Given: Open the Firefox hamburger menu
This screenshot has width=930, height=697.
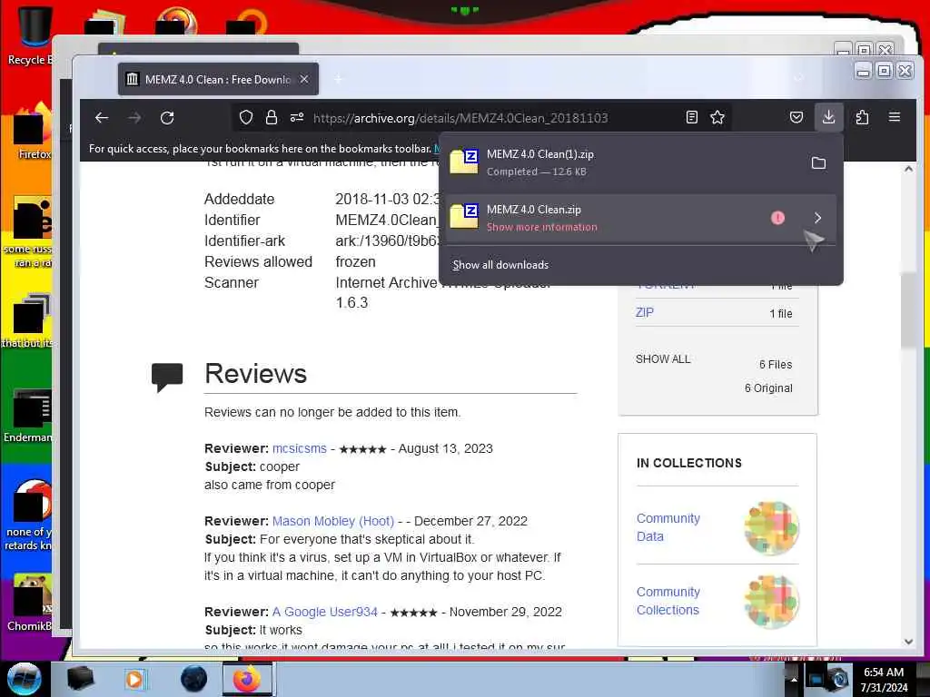Looking at the screenshot, I should point(895,117).
